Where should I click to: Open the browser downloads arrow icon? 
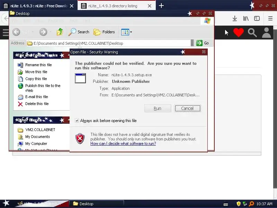tap(235, 18)
